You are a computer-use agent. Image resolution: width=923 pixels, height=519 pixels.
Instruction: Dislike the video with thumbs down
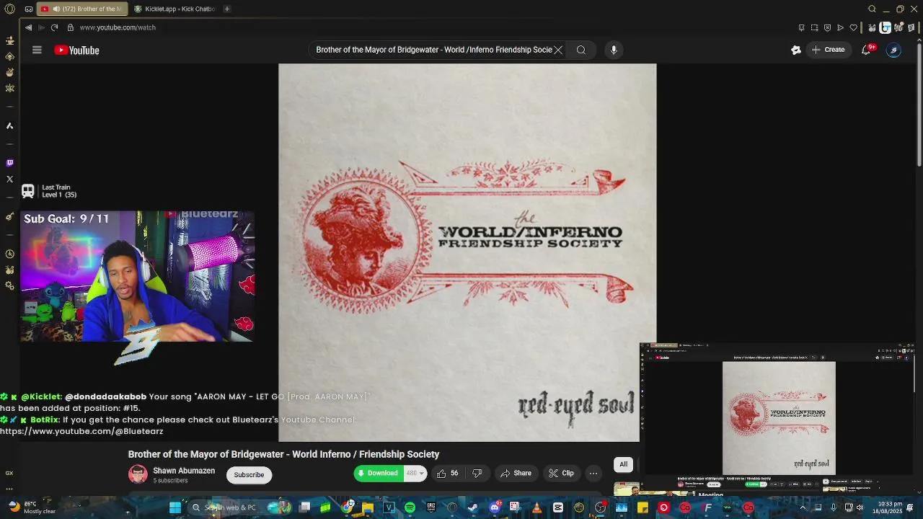point(477,474)
